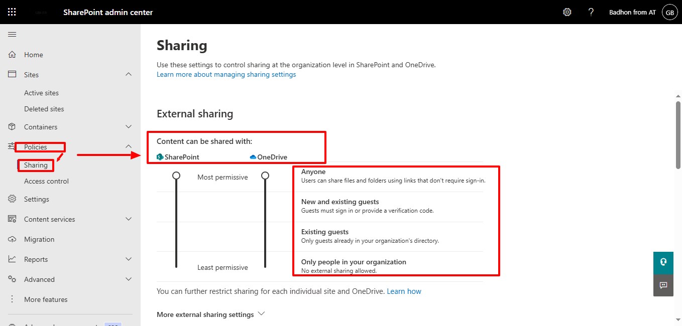Image resolution: width=682 pixels, height=326 pixels.
Task: Expand the Advanced section chevron
Action: pyautogui.click(x=129, y=279)
